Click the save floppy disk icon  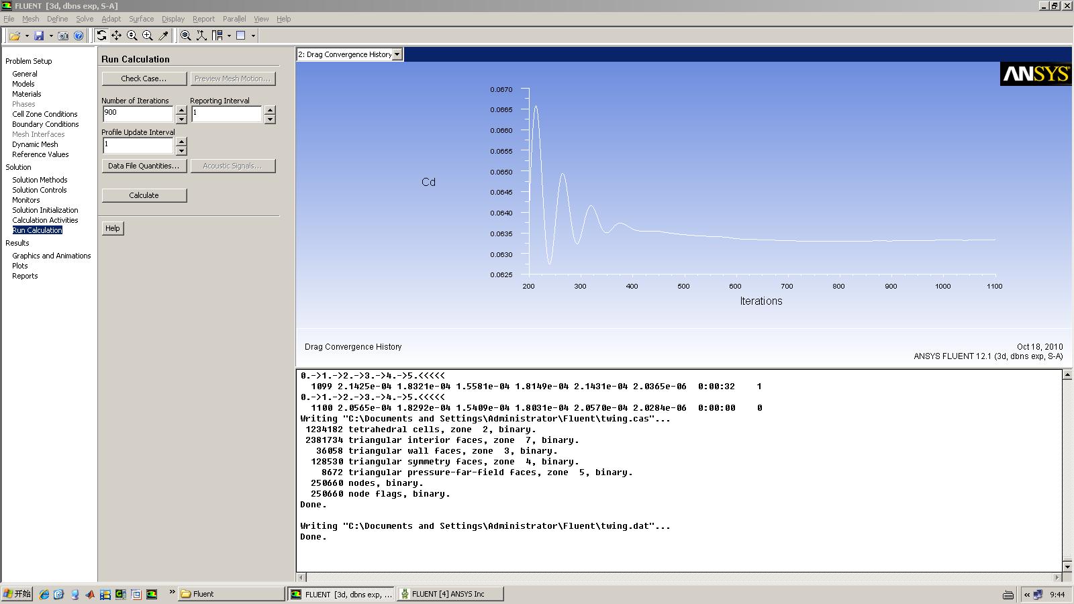[x=39, y=36]
